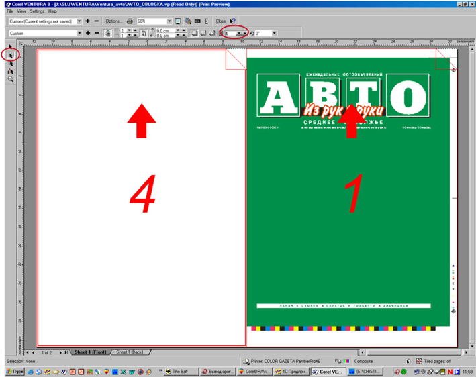This screenshot has height=377, width=476.
Task: Click the full screen preview icon
Action: (x=178, y=21)
